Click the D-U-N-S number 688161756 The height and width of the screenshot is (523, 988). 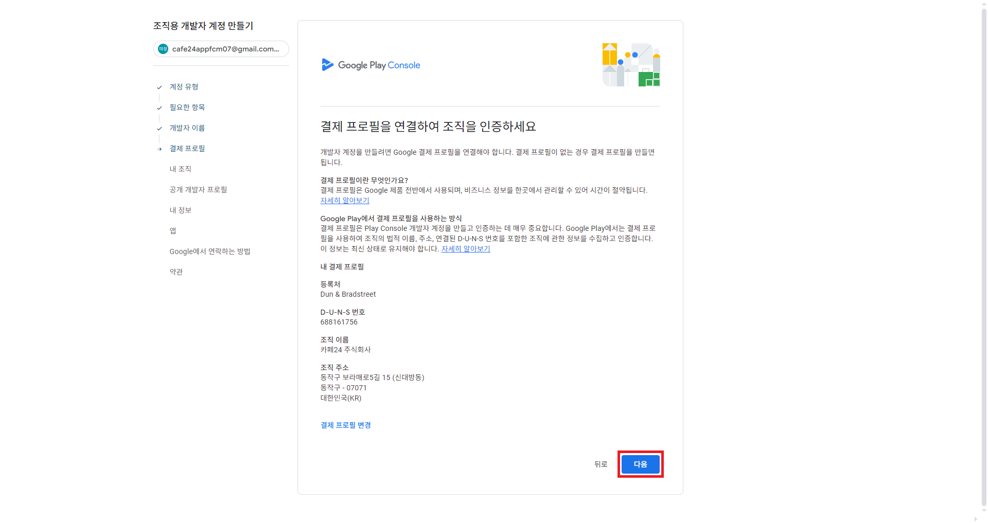[339, 322]
